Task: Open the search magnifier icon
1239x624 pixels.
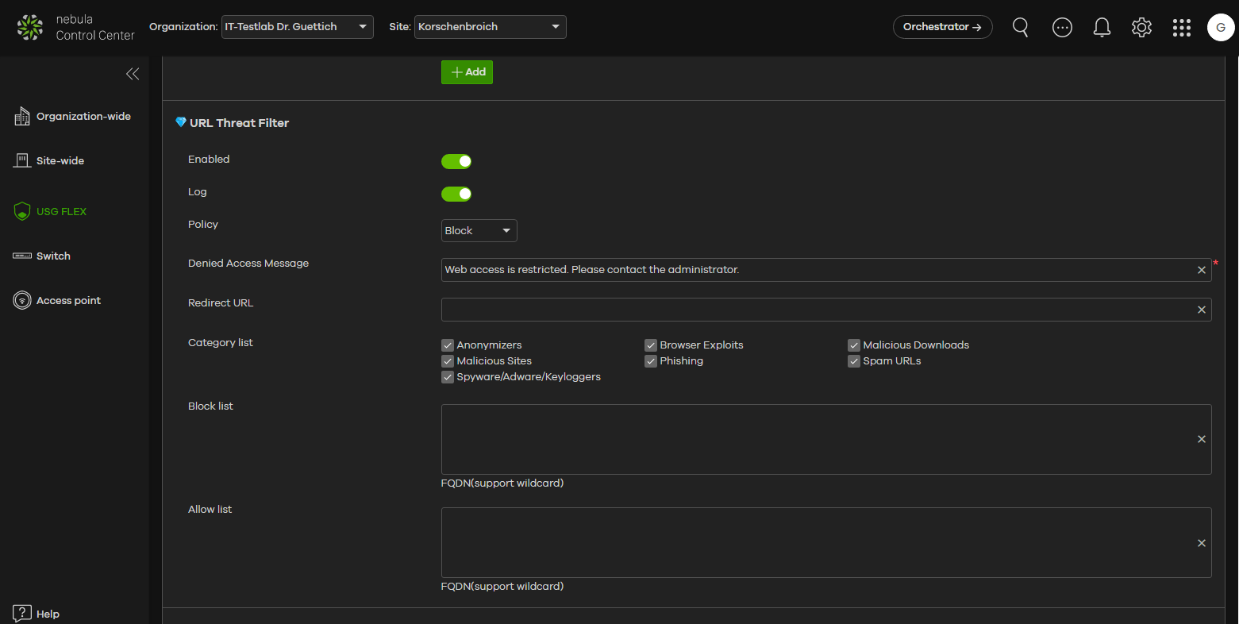Action: point(1021,27)
